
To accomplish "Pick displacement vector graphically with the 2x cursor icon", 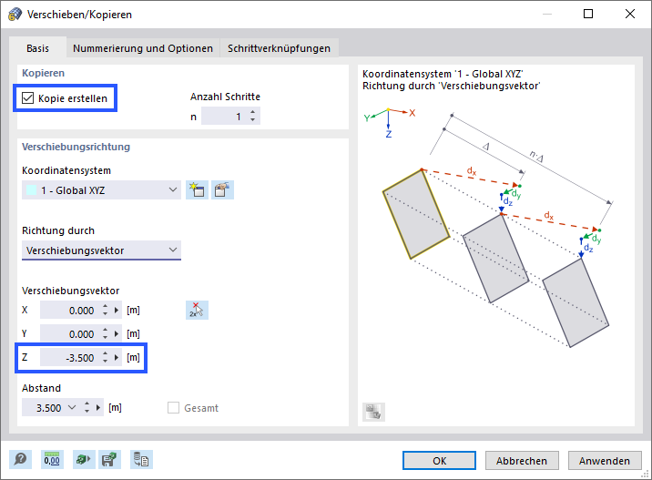I will (197, 311).
